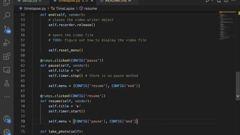240x135 pixels.
Task: Click line number 61 in gutter
Action: 22,60
